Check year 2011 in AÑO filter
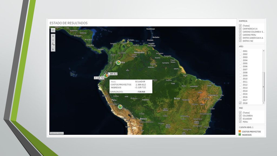 click(240, 82)
